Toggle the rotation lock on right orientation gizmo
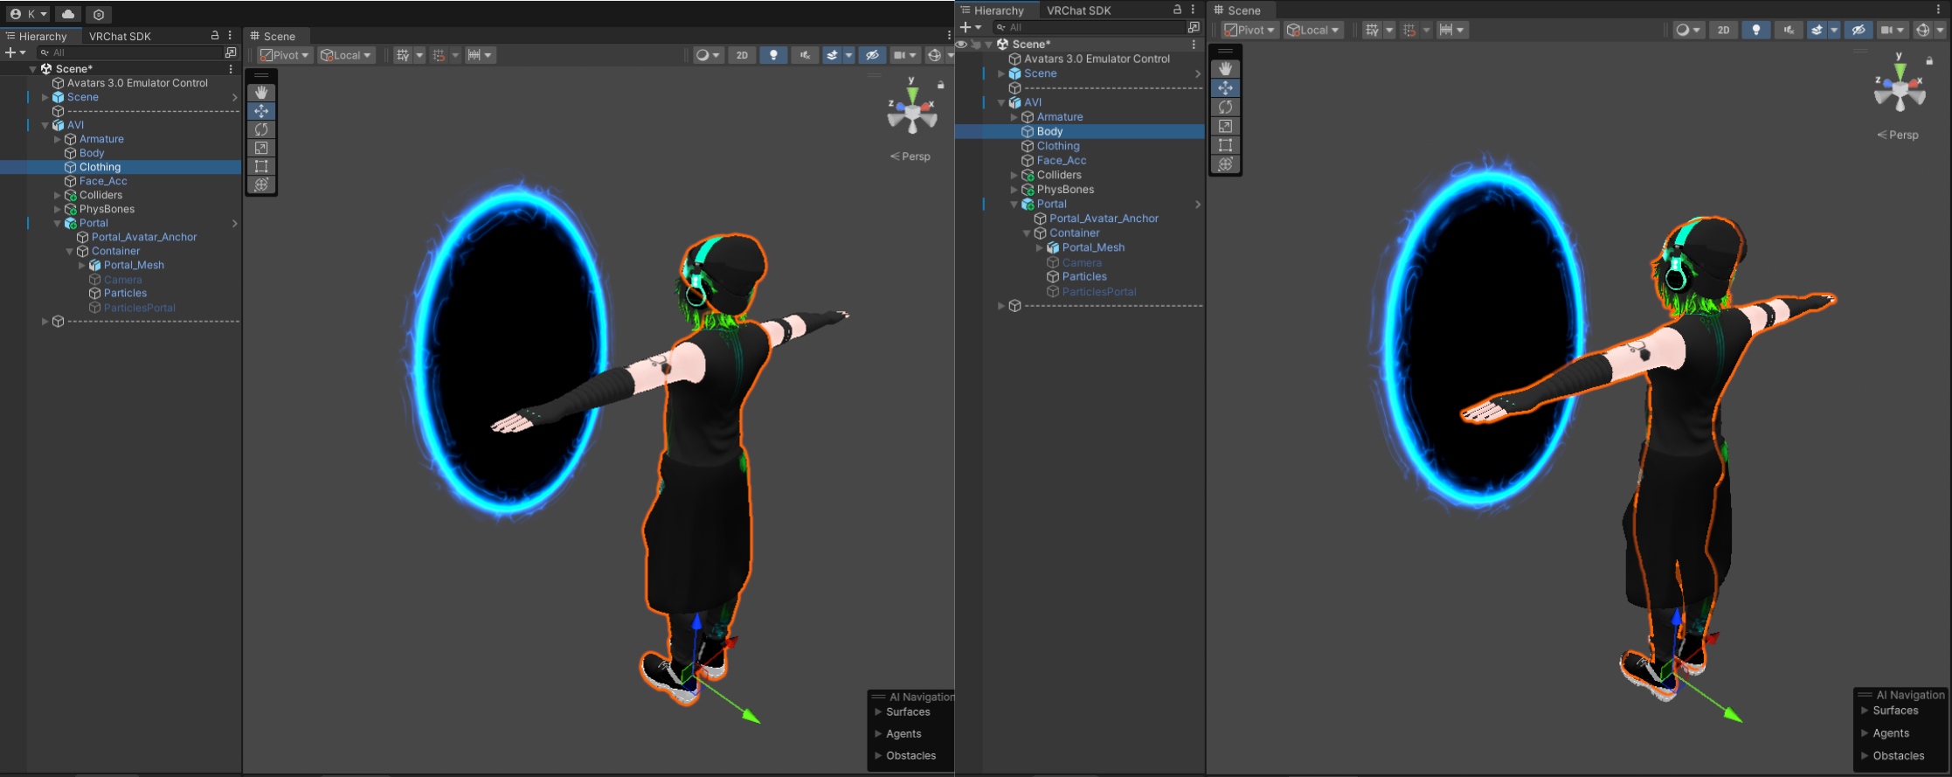This screenshot has width=1952, height=777. point(1930,60)
